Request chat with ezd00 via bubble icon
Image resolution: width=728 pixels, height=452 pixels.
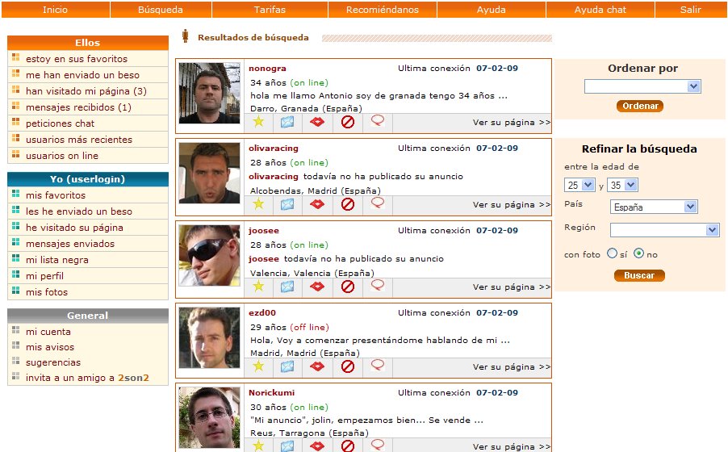click(378, 365)
